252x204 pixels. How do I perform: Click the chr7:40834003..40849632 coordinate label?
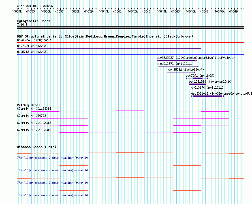point(37,6)
